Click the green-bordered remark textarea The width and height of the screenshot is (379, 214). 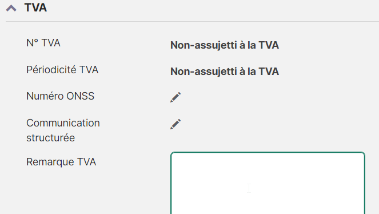click(268, 183)
